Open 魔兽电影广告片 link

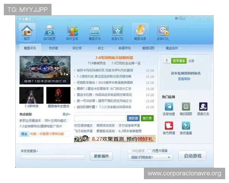[51, 126]
